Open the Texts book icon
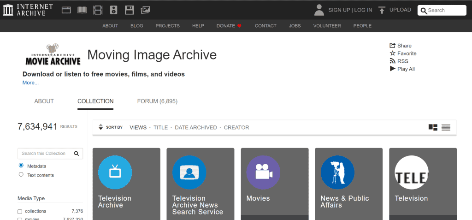472x220 pixels. (82, 10)
